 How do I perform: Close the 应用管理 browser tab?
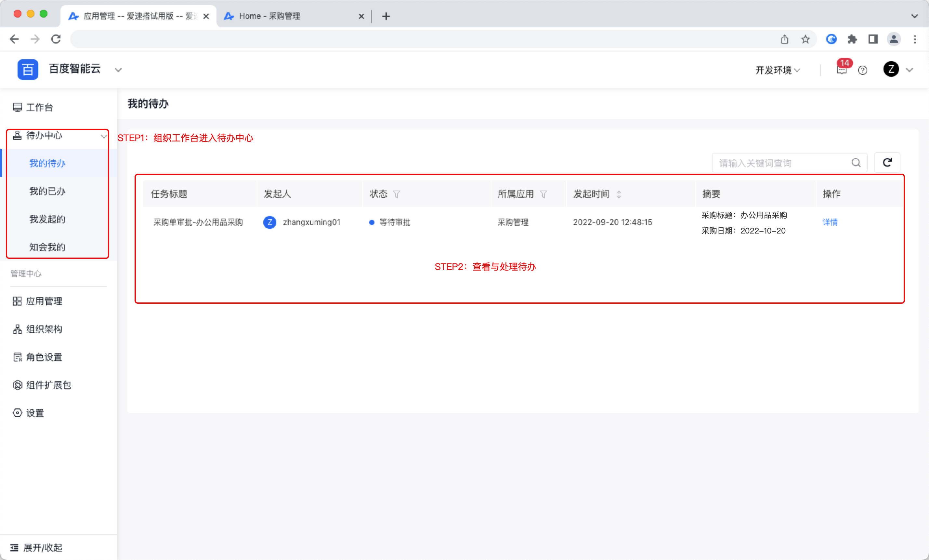tap(206, 16)
